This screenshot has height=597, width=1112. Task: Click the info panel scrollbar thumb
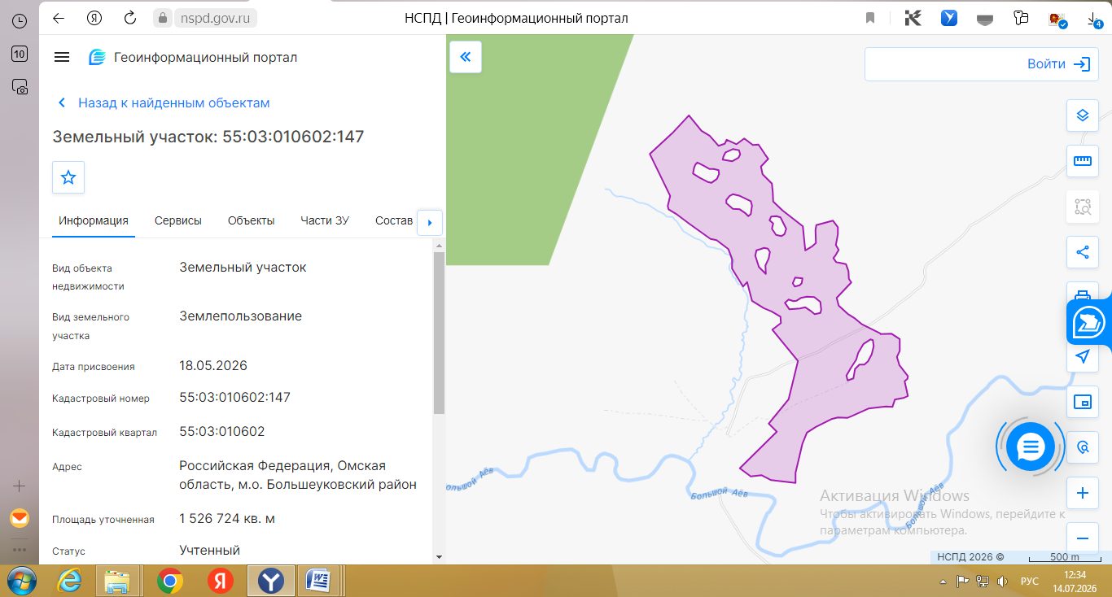[440, 333]
